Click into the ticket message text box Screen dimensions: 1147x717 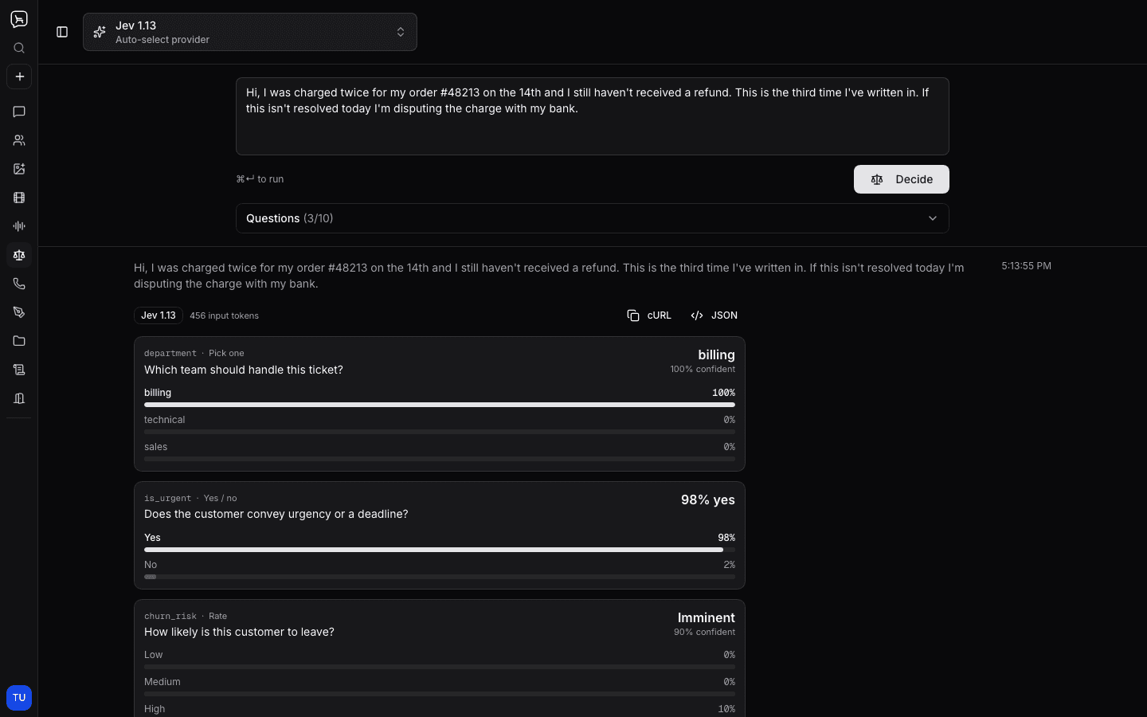pyautogui.click(x=593, y=116)
